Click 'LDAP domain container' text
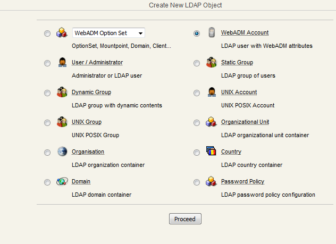 [102, 195]
